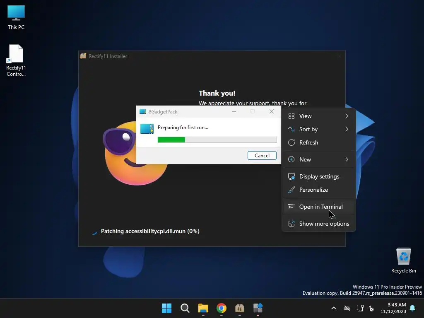
Task: Click the 'Thank you!' heading
Action: 217,93
